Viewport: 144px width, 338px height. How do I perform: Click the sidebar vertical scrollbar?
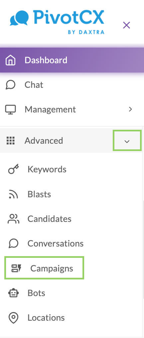click(x=143, y=250)
